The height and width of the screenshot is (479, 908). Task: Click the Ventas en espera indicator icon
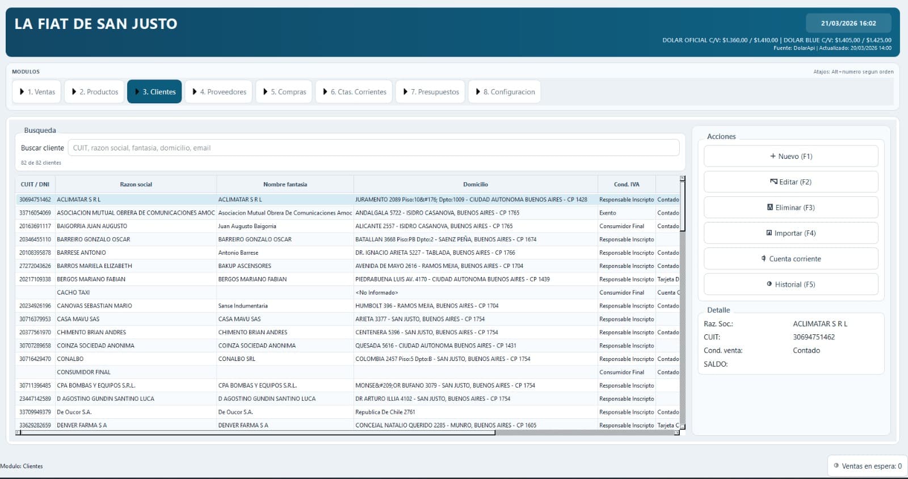click(x=836, y=465)
